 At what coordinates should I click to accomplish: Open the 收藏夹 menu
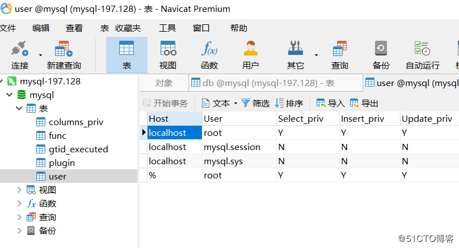tap(128, 28)
